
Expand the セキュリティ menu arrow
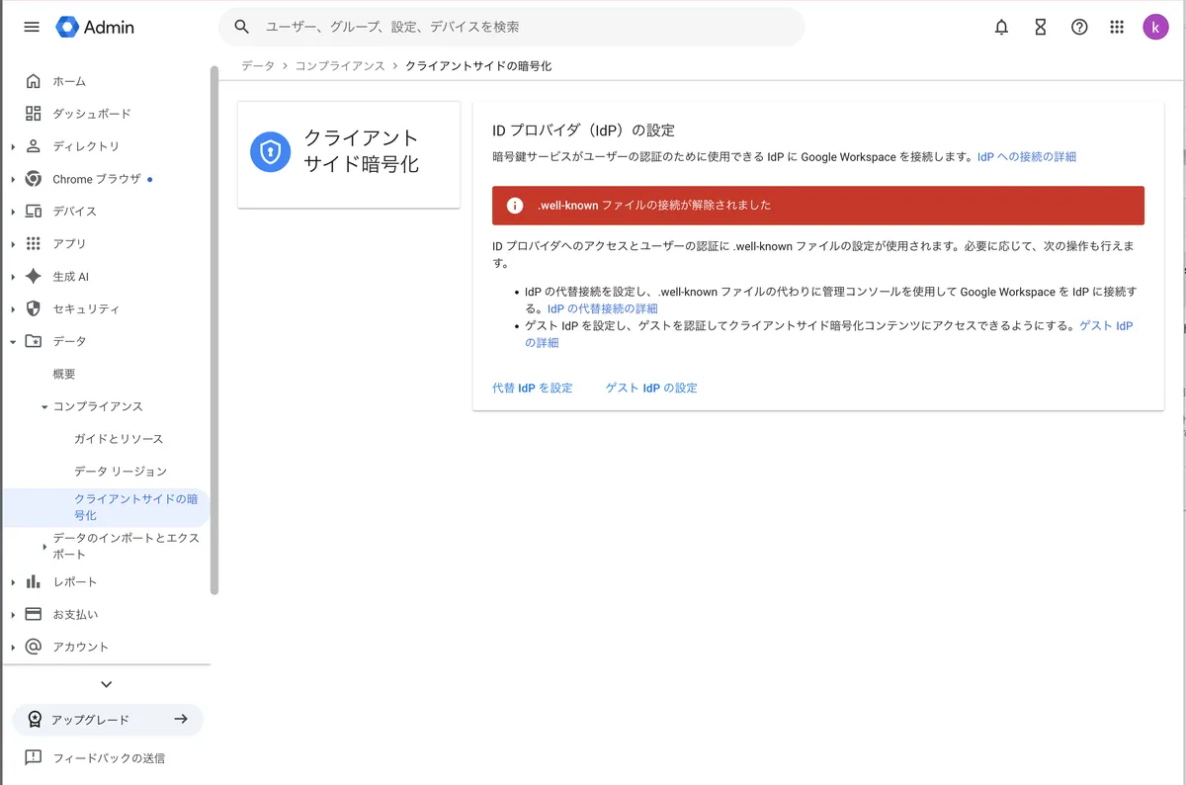(13, 309)
